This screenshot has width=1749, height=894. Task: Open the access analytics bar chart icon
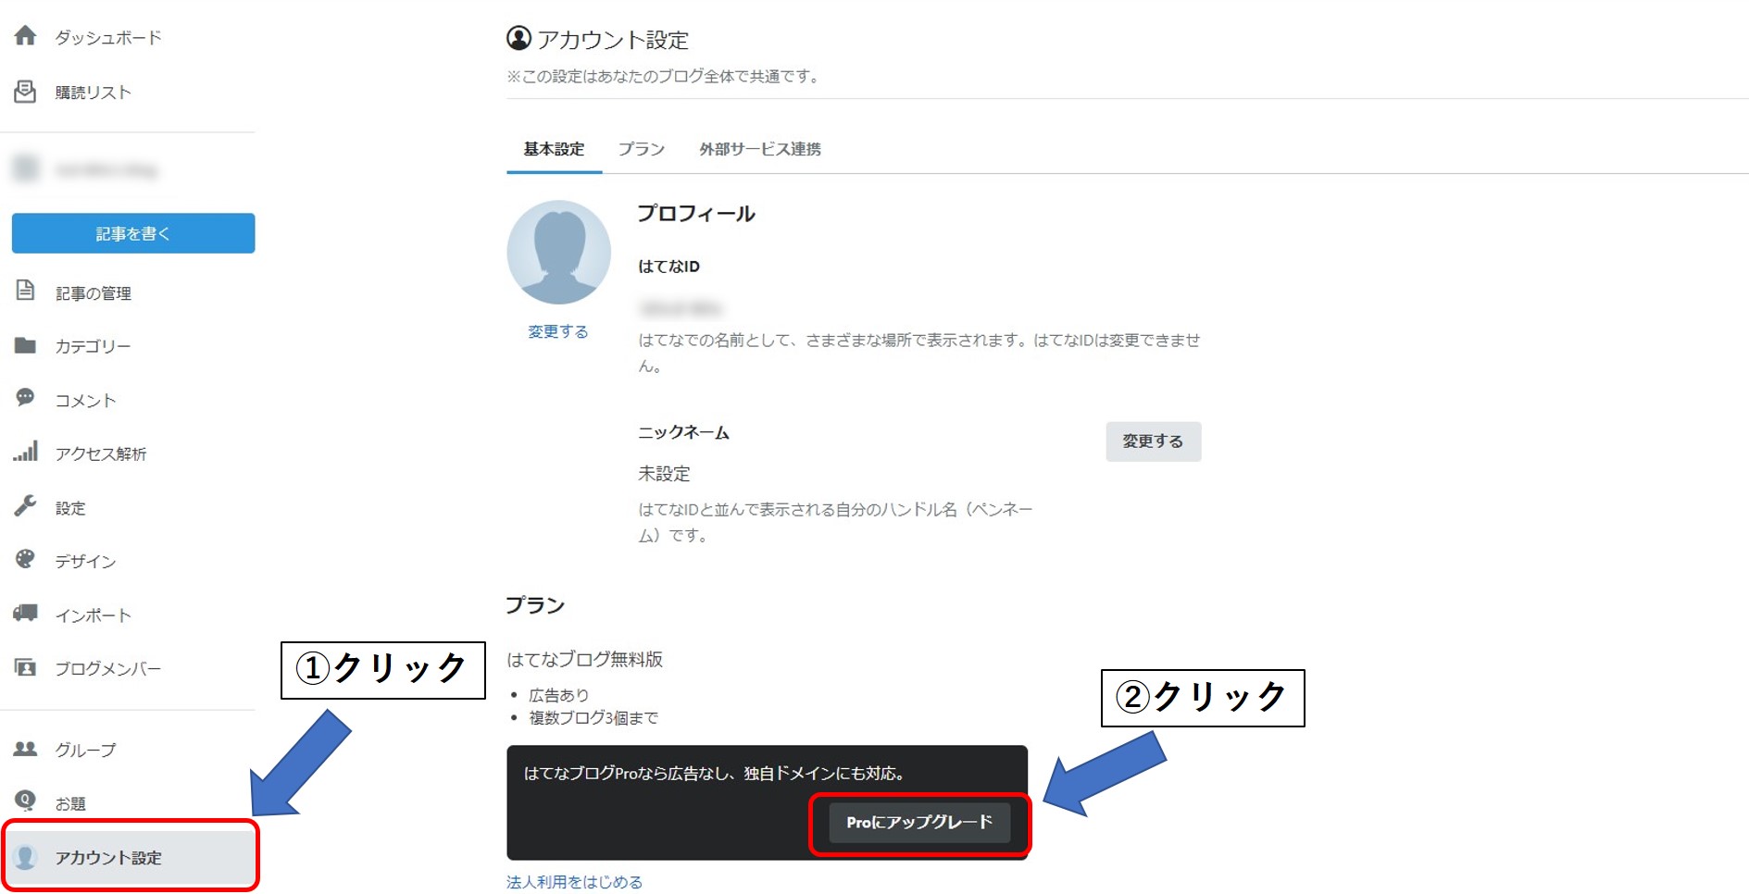(25, 452)
